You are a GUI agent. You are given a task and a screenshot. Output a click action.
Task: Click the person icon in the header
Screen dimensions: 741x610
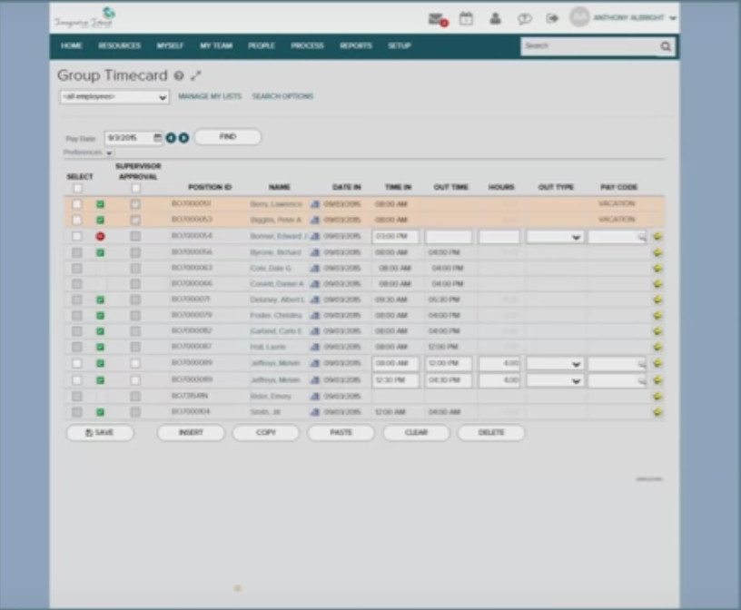(x=495, y=19)
